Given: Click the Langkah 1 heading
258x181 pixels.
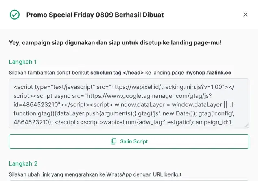Looking at the screenshot, I should click(x=23, y=62).
